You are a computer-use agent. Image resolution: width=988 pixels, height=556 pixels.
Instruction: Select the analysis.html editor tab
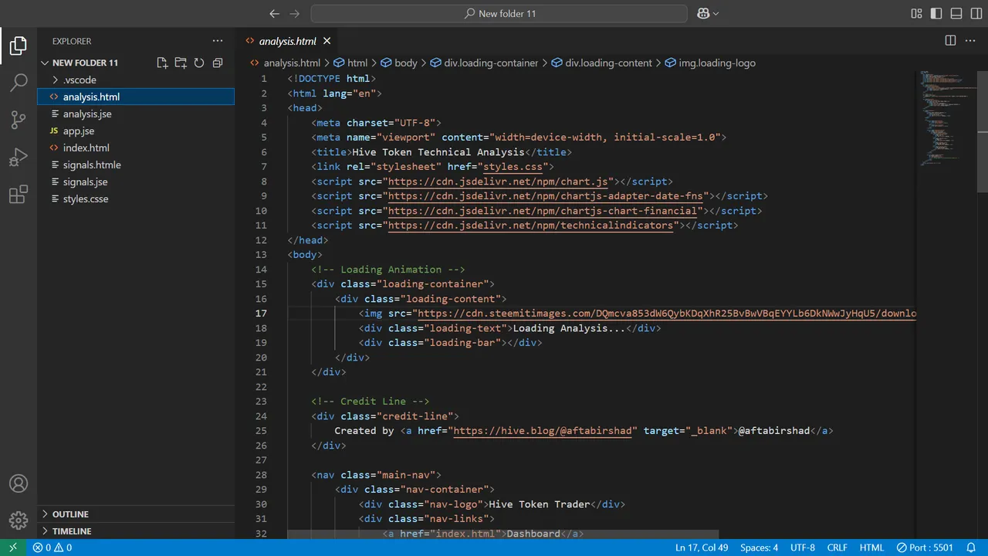tap(287, 41)
